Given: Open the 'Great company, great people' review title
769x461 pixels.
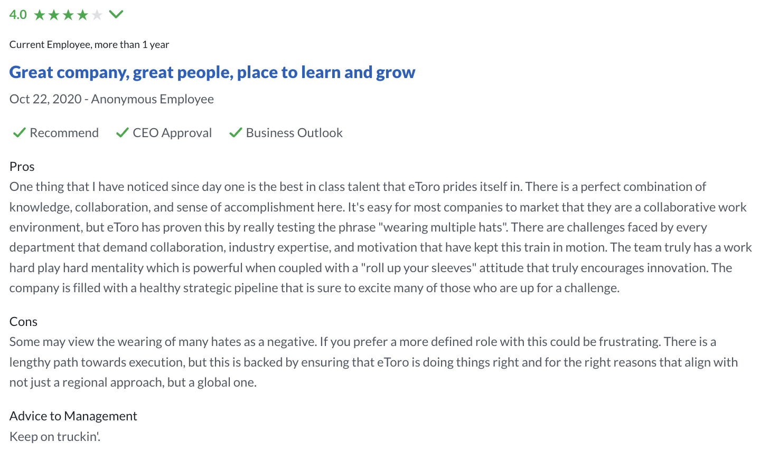Looking at the screenshot, I should [212, 72].
